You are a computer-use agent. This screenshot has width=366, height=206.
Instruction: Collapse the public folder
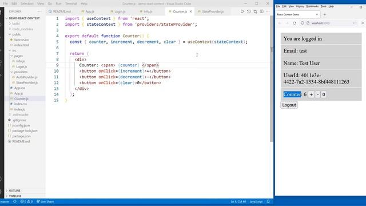pos(17,34)
